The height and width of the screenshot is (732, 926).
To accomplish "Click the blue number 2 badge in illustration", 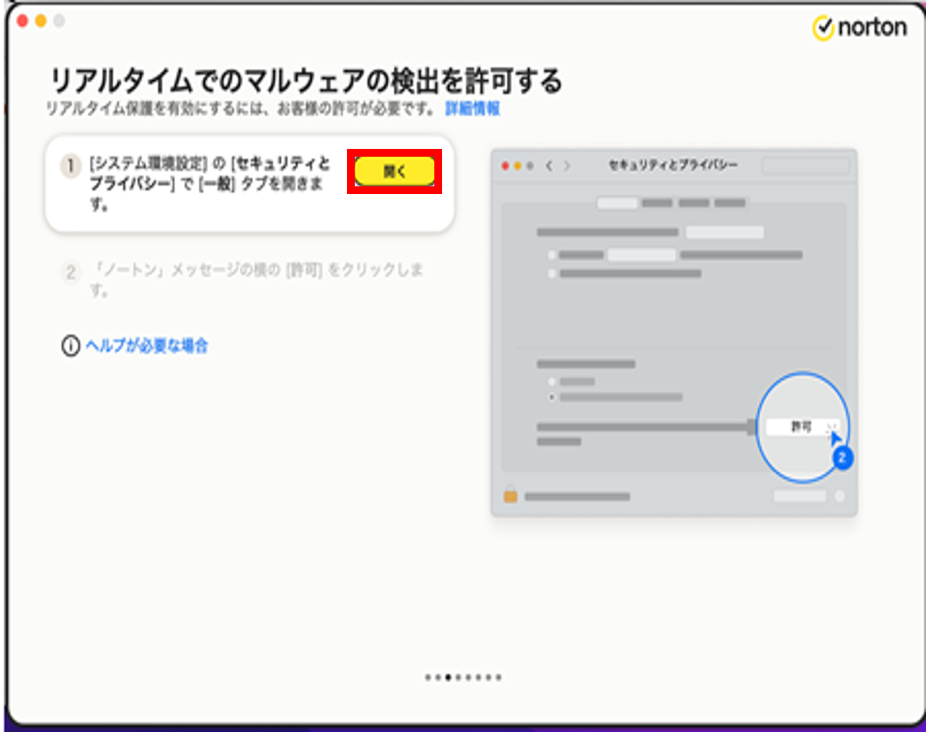I will (842, 457).
